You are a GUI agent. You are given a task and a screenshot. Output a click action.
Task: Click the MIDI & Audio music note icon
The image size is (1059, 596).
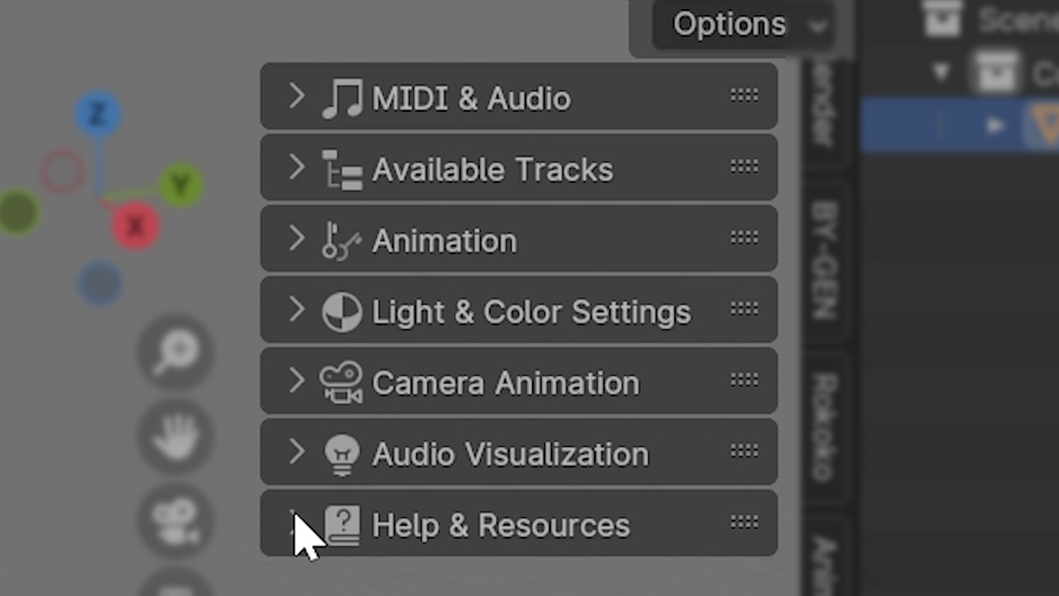[342, 99]
